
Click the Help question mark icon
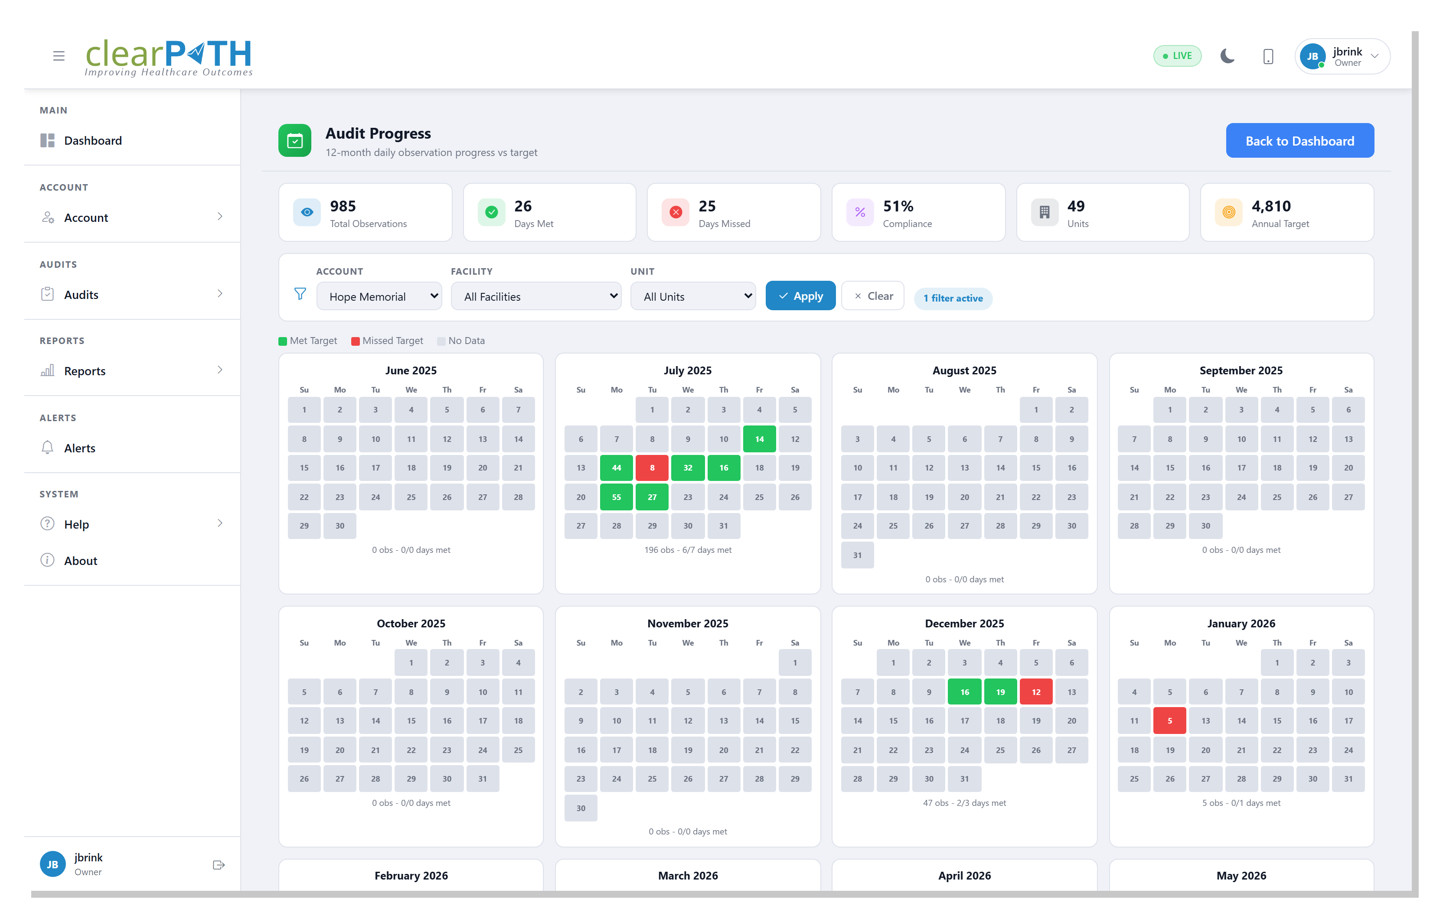[x=47, y=524]
